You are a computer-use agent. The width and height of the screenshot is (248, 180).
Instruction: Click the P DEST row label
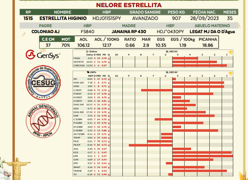point(77,94)
